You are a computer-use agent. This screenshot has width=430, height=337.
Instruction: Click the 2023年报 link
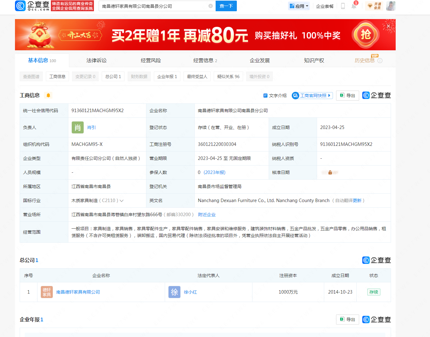tap(214, 172)
